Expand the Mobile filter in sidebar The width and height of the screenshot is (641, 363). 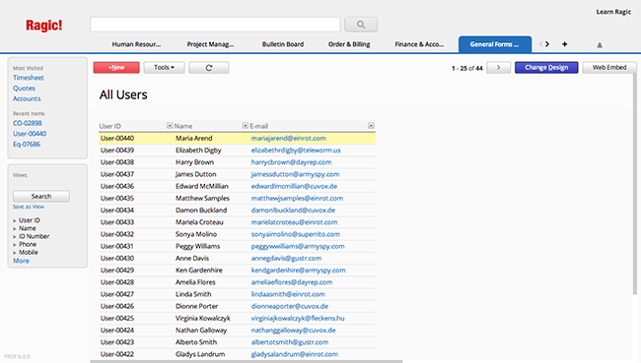click(15, 253)
